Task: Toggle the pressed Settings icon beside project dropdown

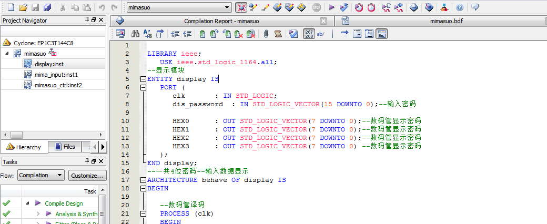Action: pos(241,7)
